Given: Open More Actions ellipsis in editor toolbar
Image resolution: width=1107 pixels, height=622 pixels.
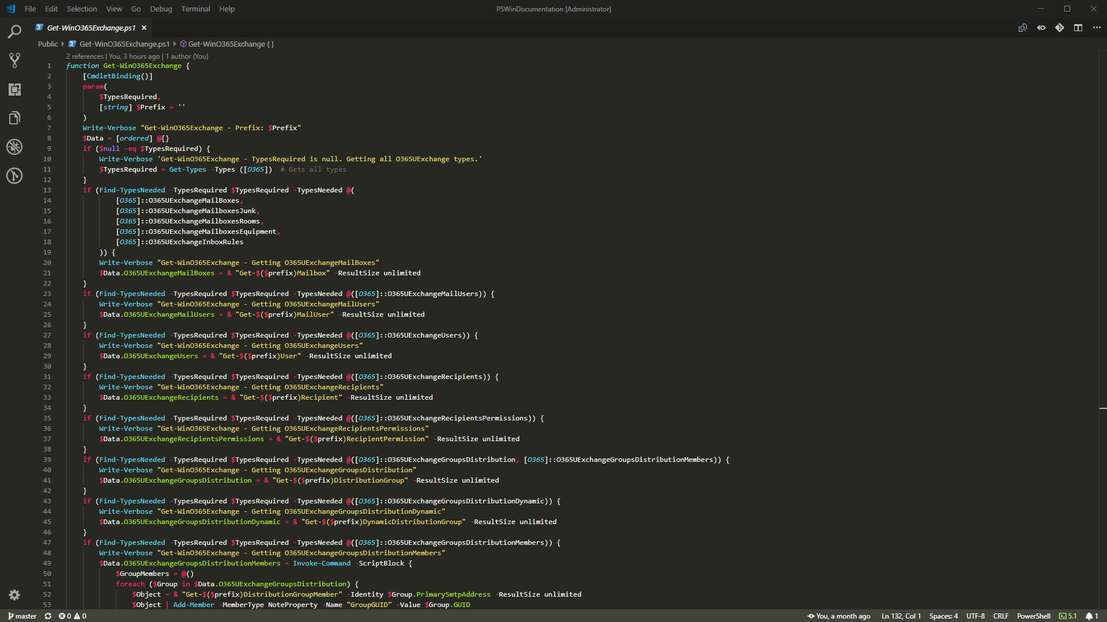Looking at the screenshot, I should [x=1096, y=28].
